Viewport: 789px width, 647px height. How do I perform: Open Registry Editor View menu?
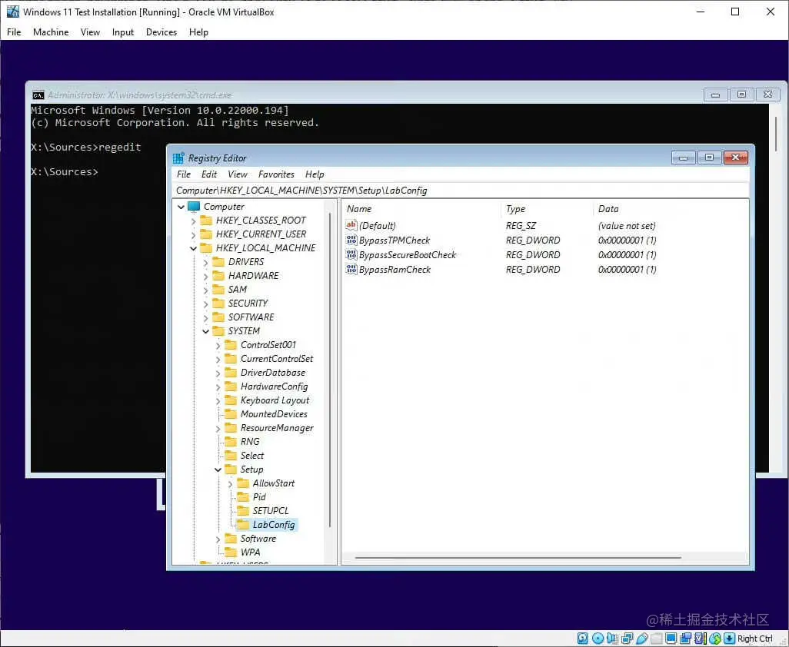coord(238,174)
